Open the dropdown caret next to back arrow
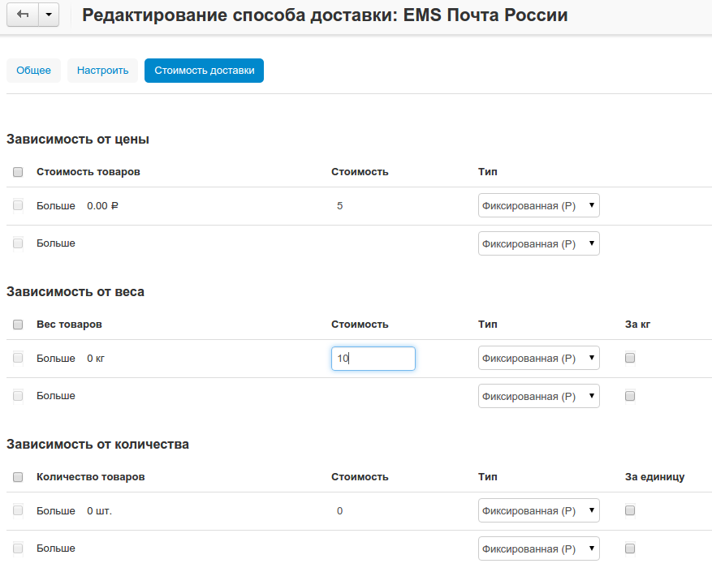Viewport: 712px width, 572px height. [49, 15]
